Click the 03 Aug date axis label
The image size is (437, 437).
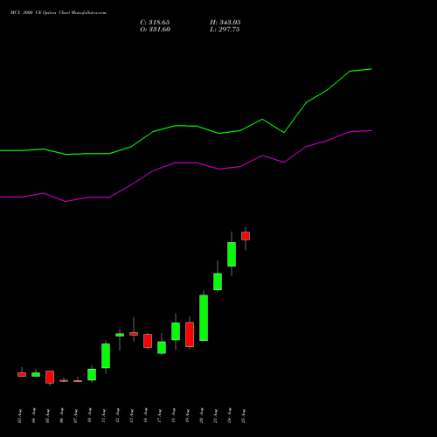click(x=19, y=416)
